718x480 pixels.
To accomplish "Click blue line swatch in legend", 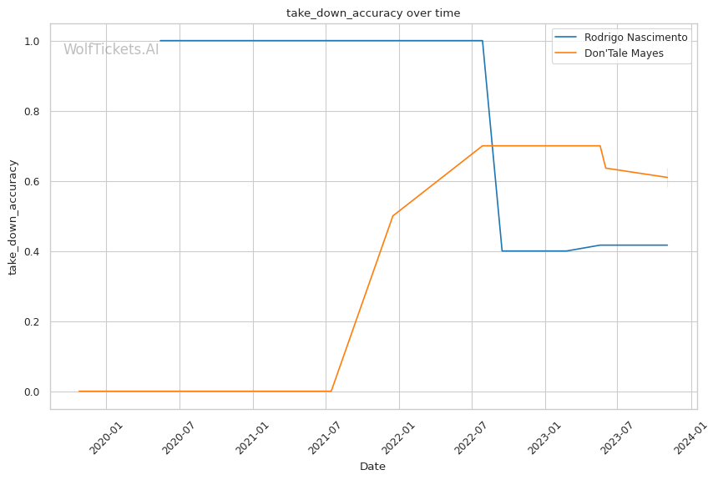I will (x=568, y=38).
